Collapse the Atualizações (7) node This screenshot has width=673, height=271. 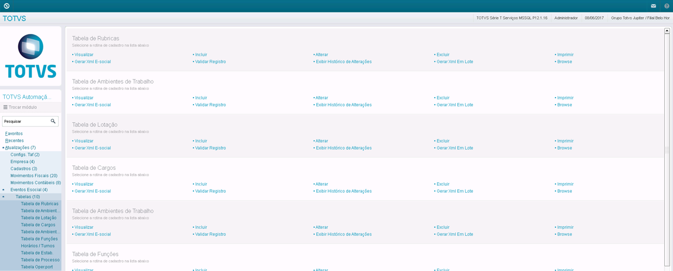[x=3, y=148]
